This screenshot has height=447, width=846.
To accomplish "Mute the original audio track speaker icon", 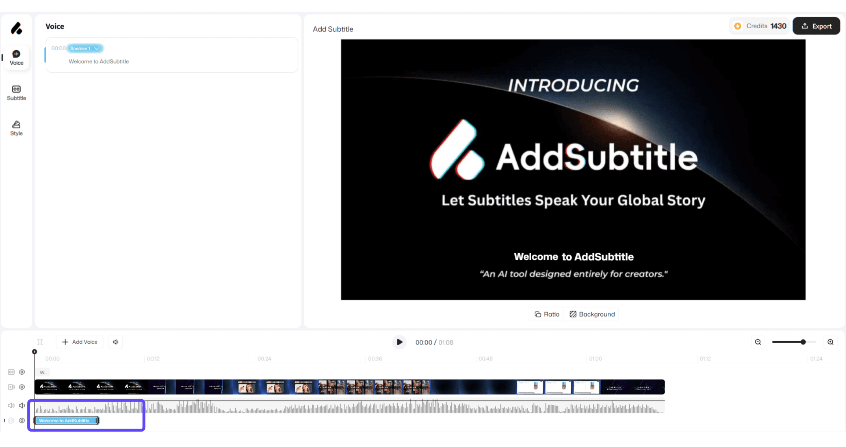I will click(x=22, y=405).
